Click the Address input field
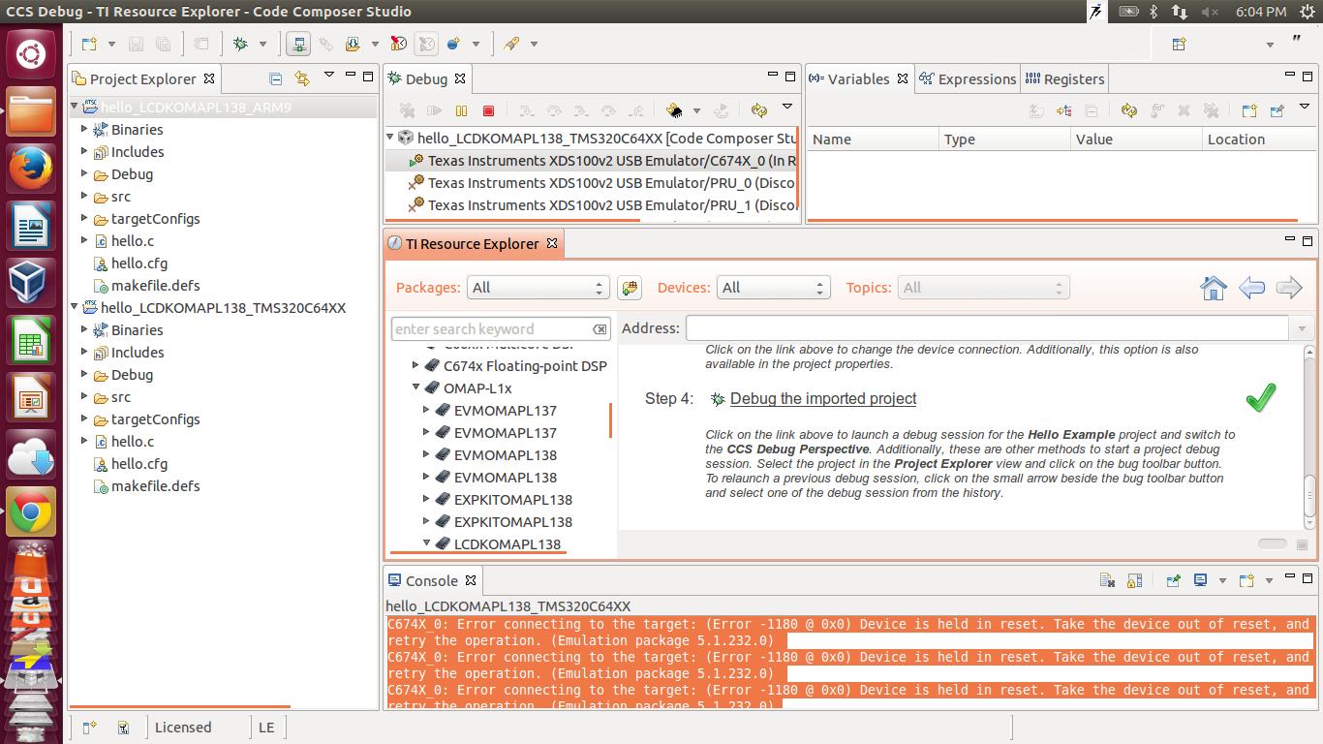 [987, 328]
